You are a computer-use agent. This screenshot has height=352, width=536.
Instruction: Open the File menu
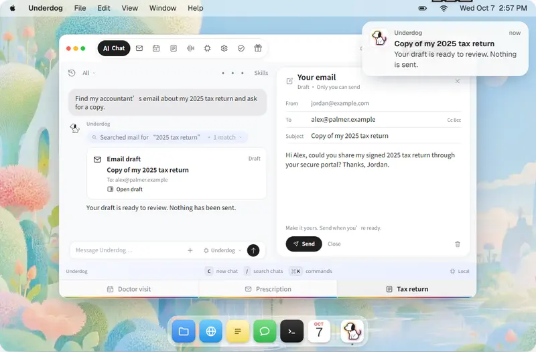(x=80, y=8)
